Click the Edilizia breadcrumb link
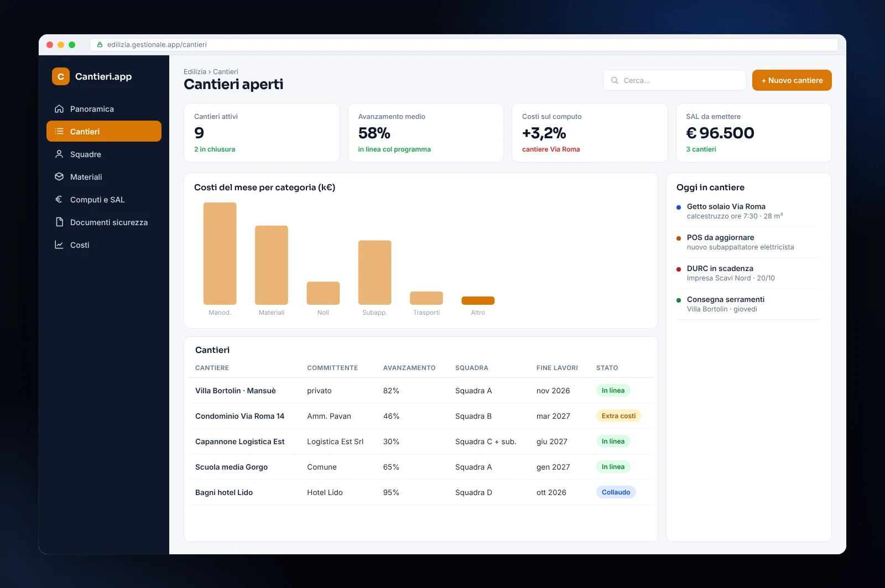This screenshot has height=588, width=885. [x=195, y=72]
